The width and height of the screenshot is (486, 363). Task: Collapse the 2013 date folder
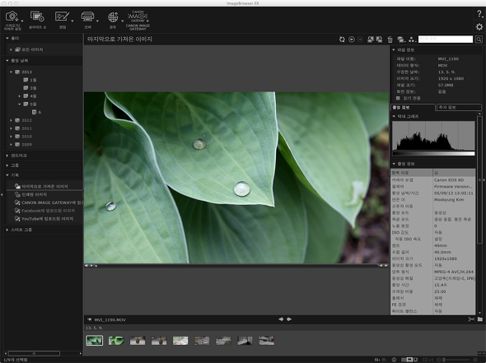12,72
